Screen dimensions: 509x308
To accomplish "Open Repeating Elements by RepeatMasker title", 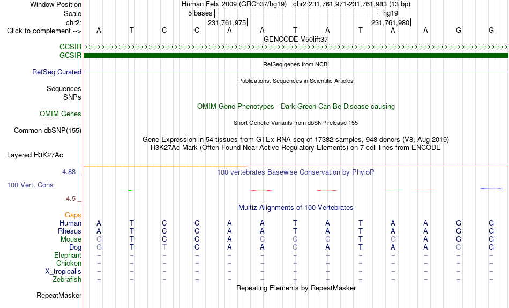I will click(296, 288).
